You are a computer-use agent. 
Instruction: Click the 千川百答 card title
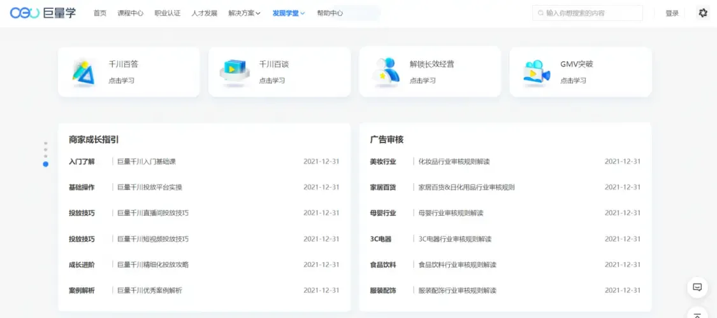coord(124,64)
